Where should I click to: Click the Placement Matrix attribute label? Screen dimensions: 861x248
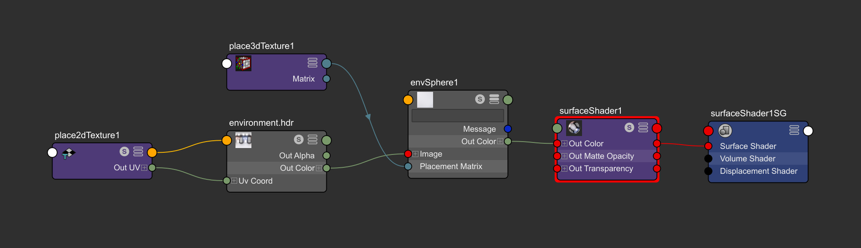451,166
